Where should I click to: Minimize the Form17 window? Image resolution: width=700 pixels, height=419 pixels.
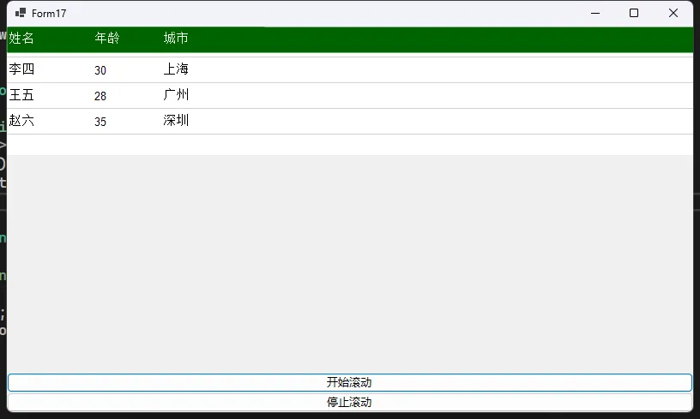(x=594, y=14)
